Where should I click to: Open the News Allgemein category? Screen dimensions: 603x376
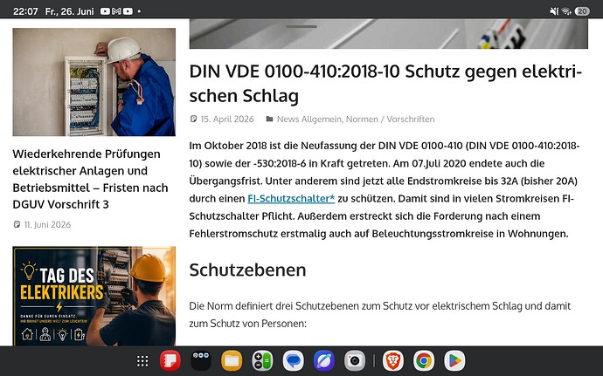pyautogui.click(x=308, y=120)
